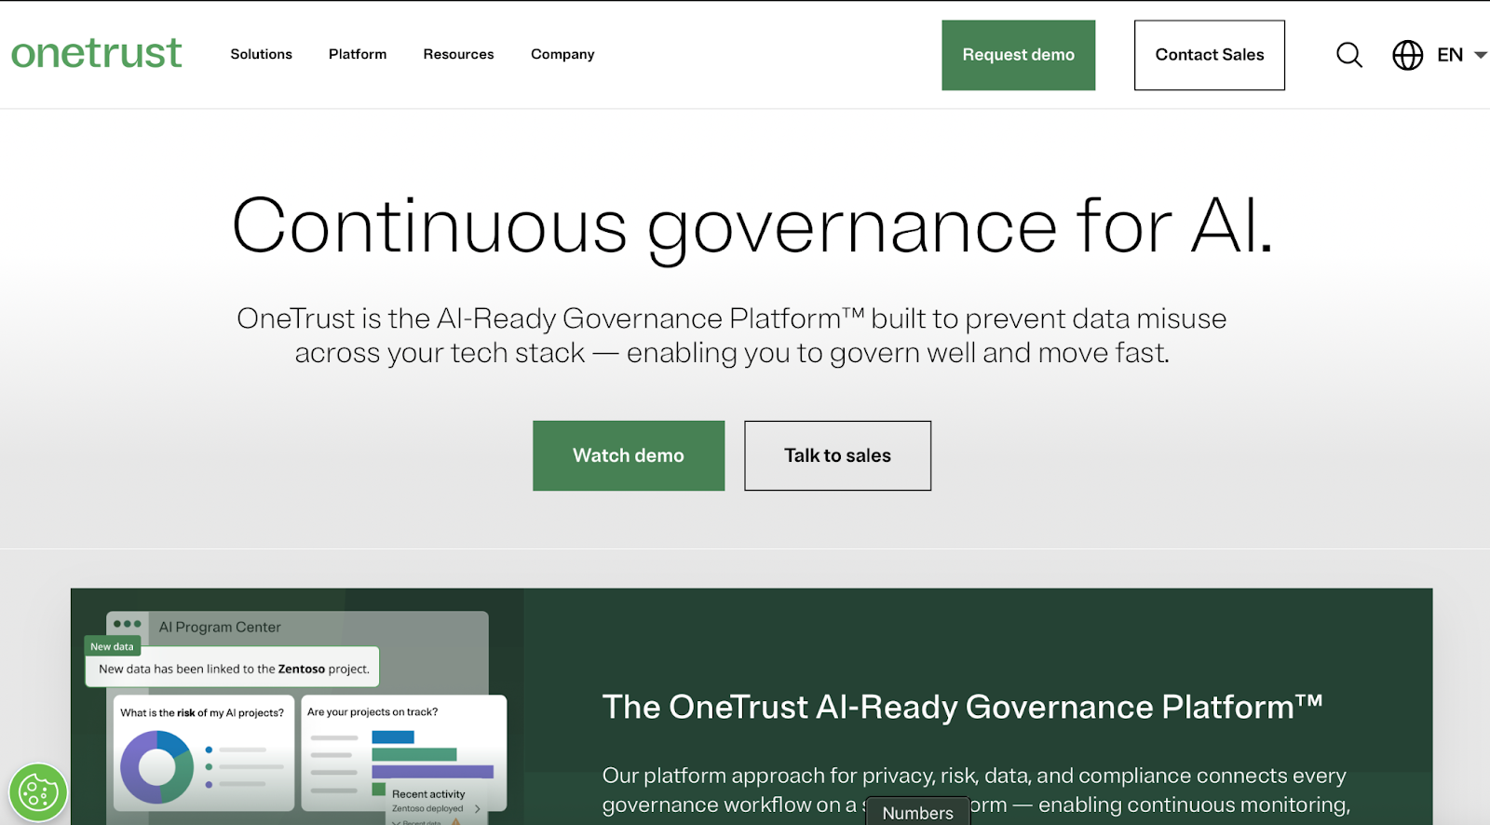Click the Request demo button
The width and height of the screenshot is (1490, 825).
click(1018, 55)
